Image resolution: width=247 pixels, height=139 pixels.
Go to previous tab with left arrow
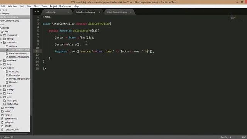35,12
